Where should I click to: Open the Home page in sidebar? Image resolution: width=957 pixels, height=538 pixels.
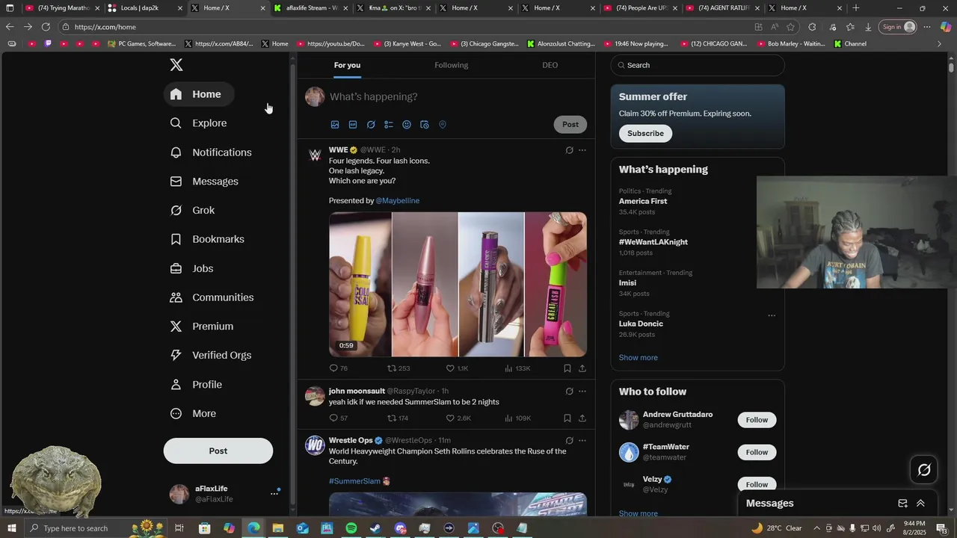tap(198, 94)
